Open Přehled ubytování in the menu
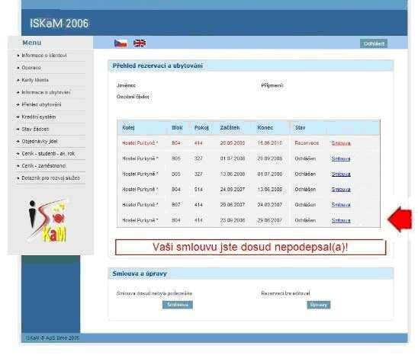 pyautogui.click(x=41, y=104)
